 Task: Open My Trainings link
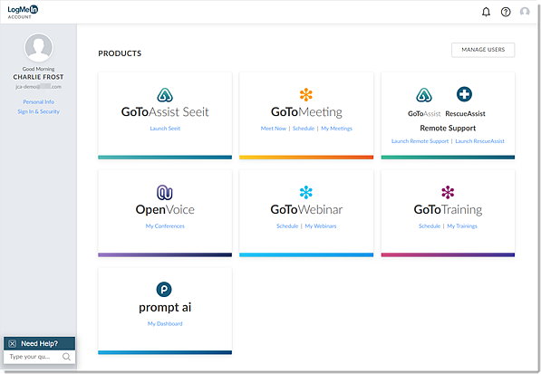pyautogui.click(x=462, y=226)
